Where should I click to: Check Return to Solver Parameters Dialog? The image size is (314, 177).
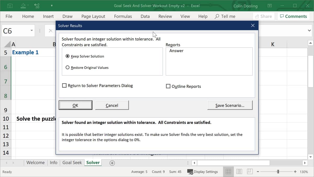(x=64, y=85)
